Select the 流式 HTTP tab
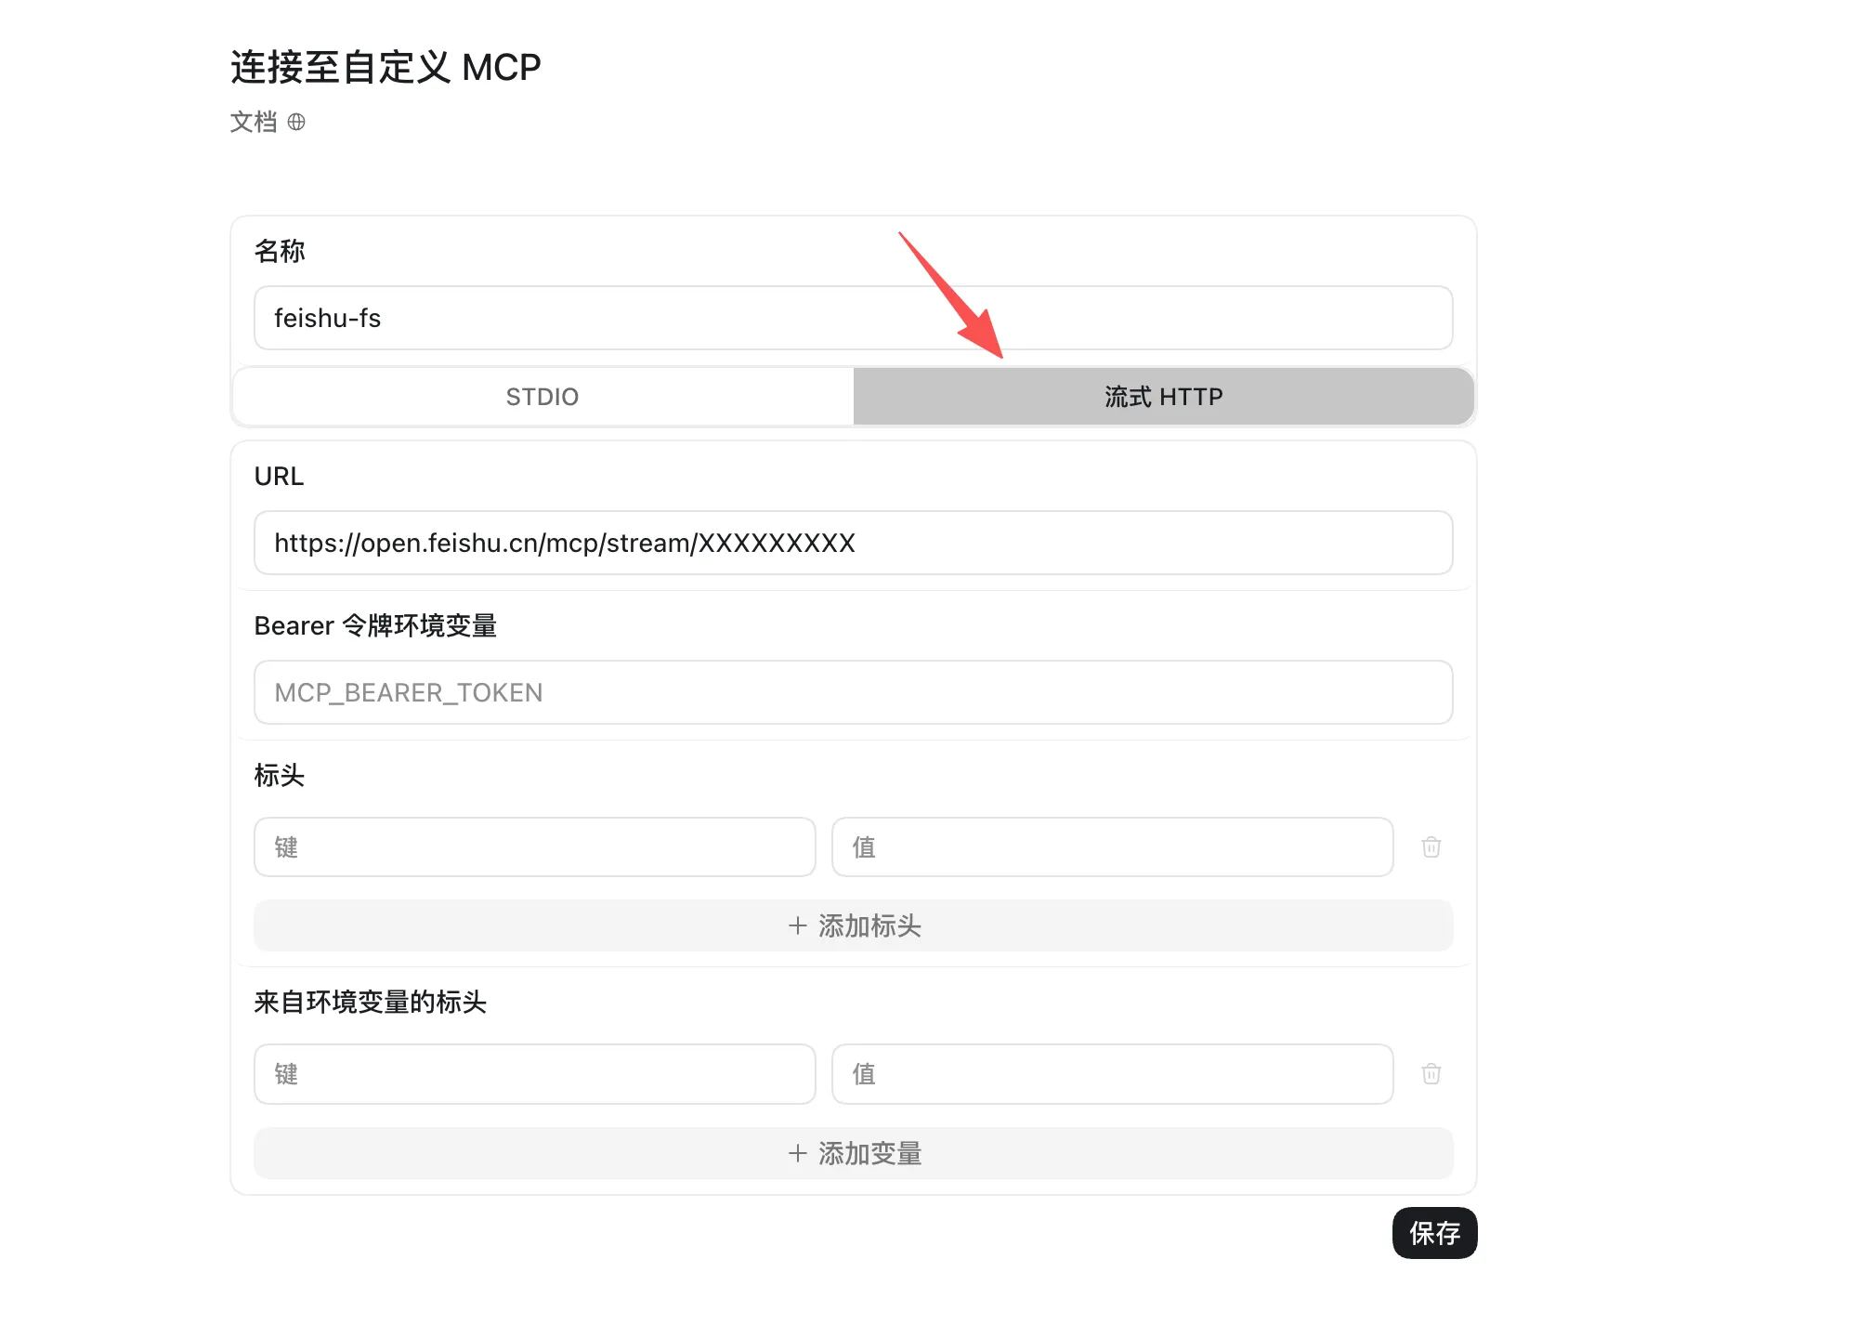This screenshot has width=1869, height=1338. point(1163,397)
